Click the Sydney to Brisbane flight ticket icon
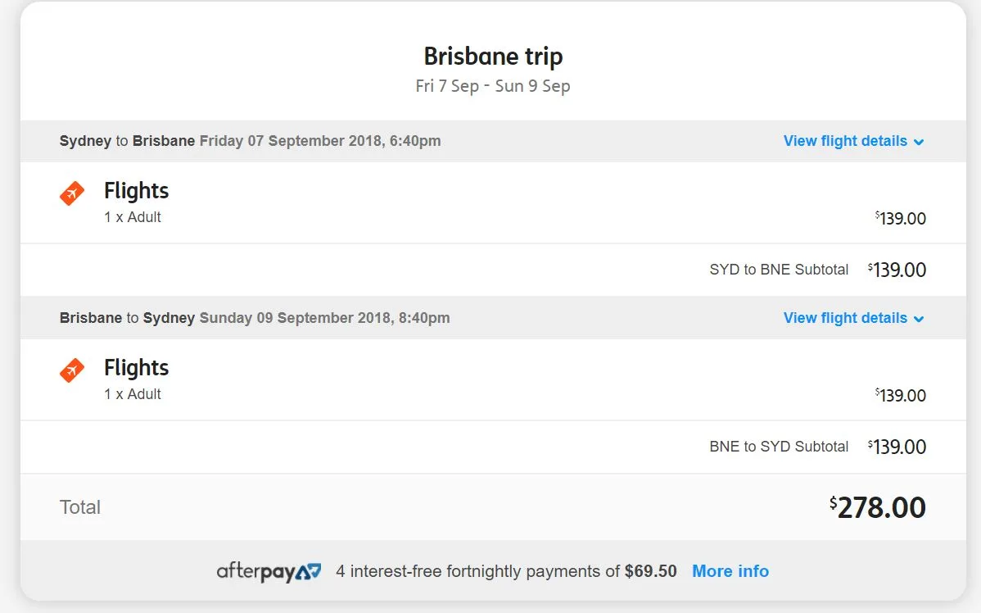The width and height of the screenshot is (981, 613). (x=72, y=193)
